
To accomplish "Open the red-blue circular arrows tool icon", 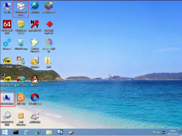I will [35, 99].
